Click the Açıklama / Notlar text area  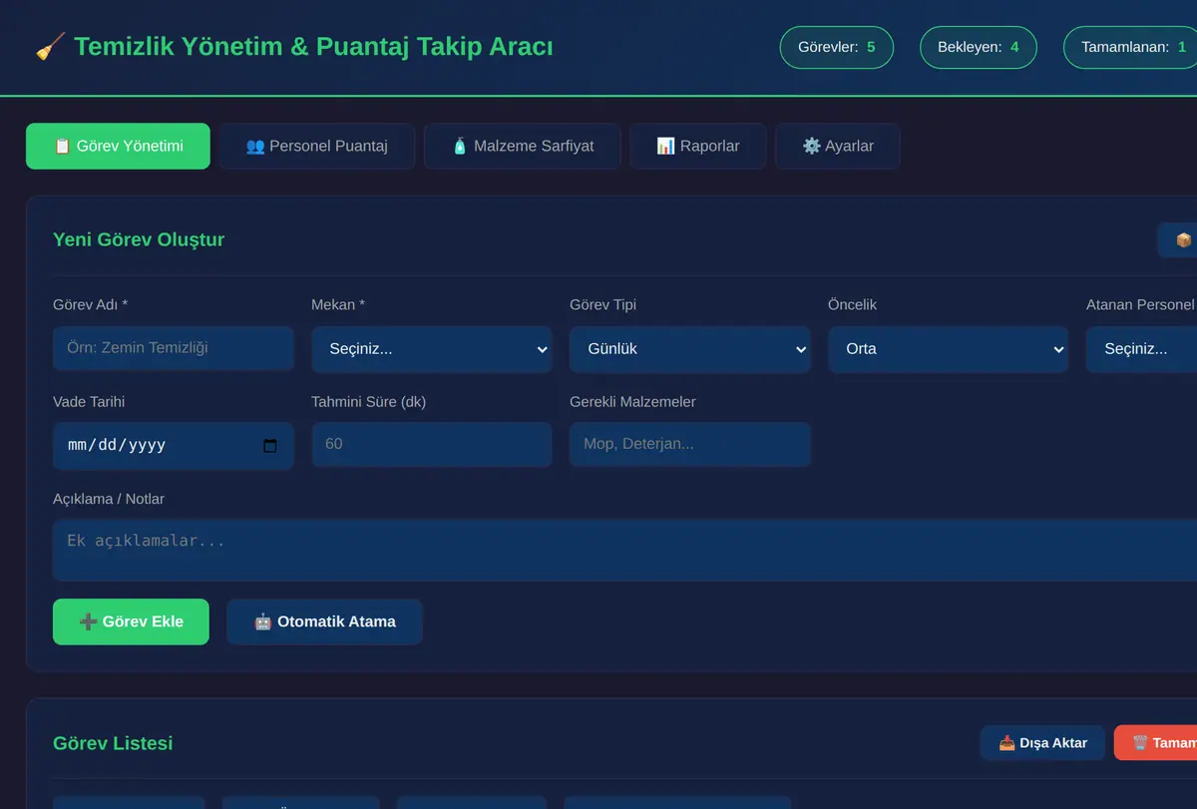click(x=624, y=550)
